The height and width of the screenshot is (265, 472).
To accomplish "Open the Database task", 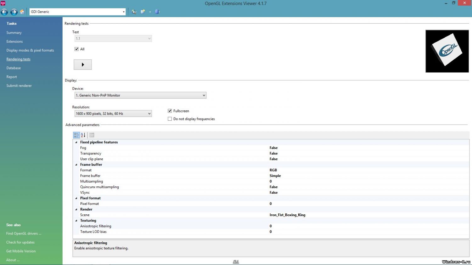I will [14, 68].
